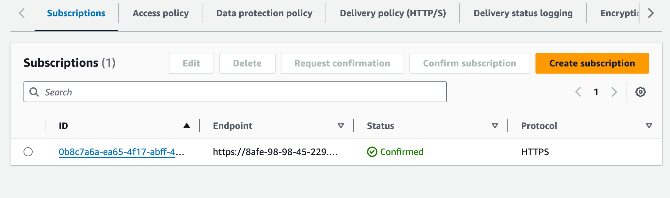Sort by Endpoint column arrow
This screenshot has width=670, height=198.
(341, 126)
